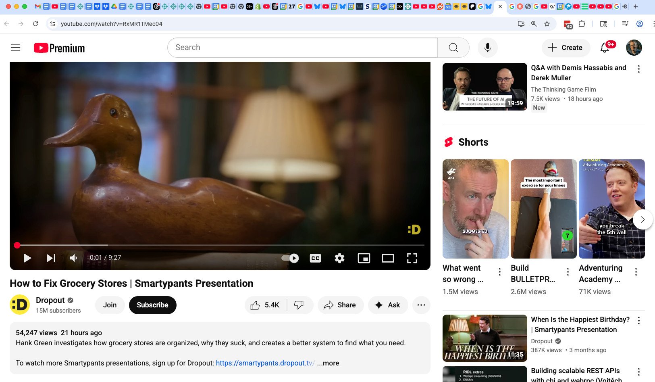Follow the smartypants.dropout.tv link
The image size is (655, 382).
(x=265, y=363)
